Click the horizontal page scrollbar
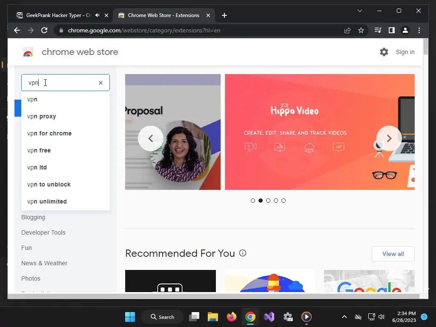Image resolution: width=436 pixels, height=327 pixels. [x=214, y=296]
